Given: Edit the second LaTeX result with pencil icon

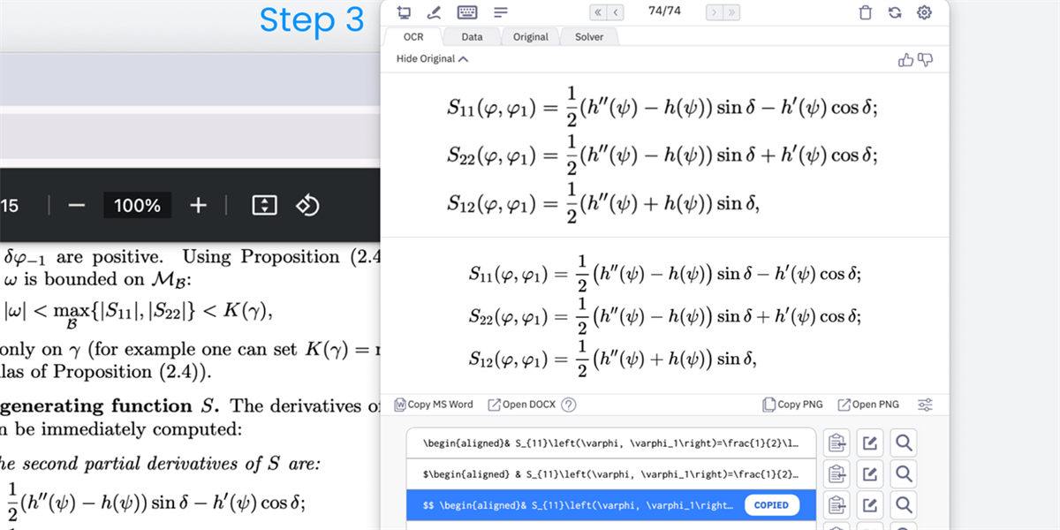Looking at the screenshot, I should click(x=869, y=473).
